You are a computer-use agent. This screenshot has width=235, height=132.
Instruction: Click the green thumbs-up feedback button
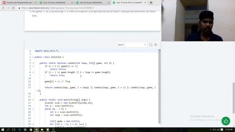point(226,121)
